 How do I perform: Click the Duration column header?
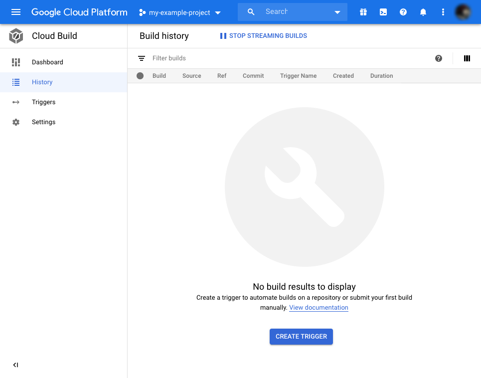381,76
